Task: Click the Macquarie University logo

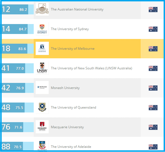Action: click(x=42, y=127)
